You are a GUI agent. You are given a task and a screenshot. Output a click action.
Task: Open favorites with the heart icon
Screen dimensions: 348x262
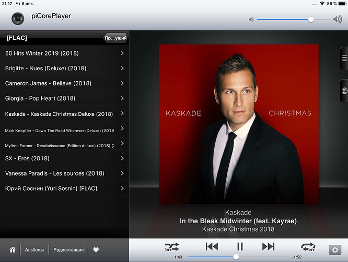(96, 250)
